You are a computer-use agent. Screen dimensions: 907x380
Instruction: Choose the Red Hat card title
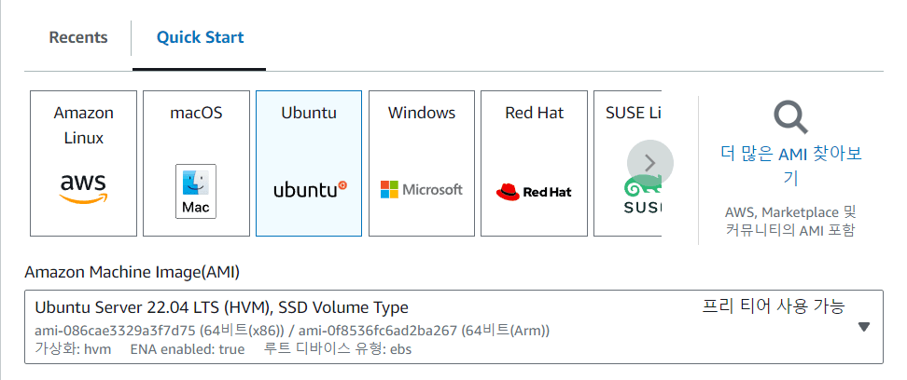point(534,113)
